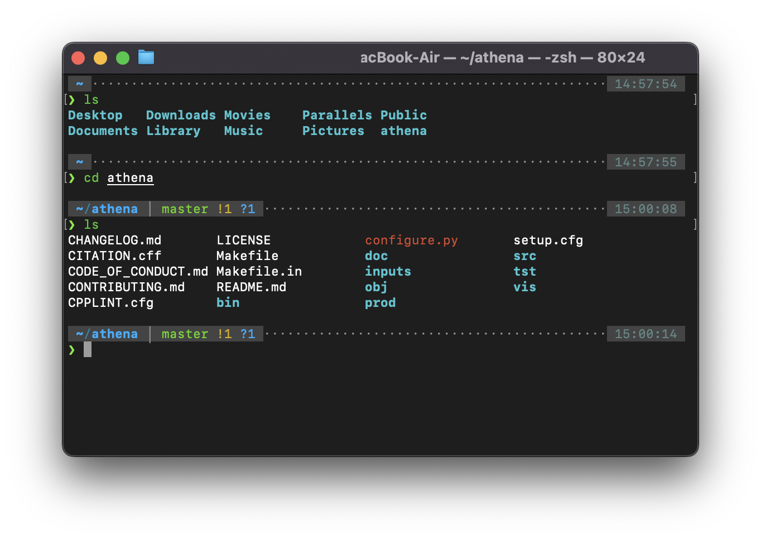Click the CODE_OF_CONDUCT.md file name

(x=138, y=272)
